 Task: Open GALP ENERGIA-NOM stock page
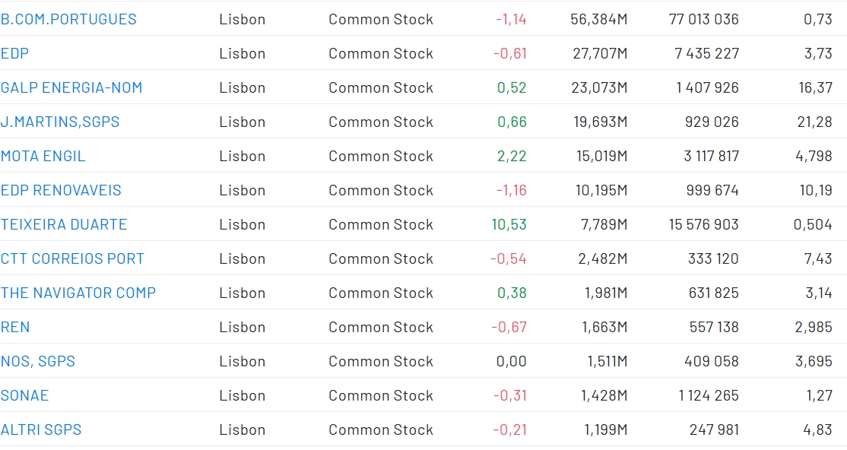[x=71, y=87]
